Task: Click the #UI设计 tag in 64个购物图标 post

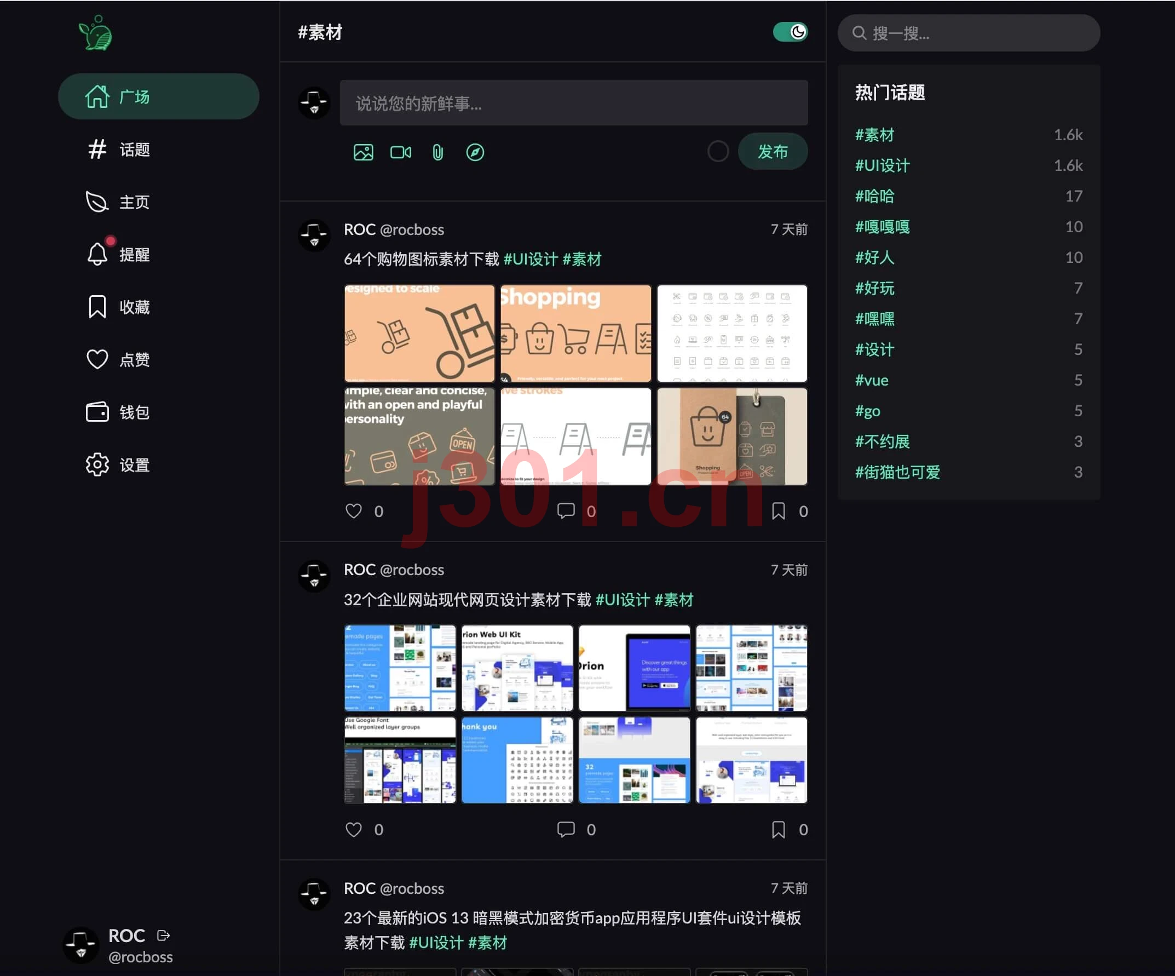Action: 531,259
